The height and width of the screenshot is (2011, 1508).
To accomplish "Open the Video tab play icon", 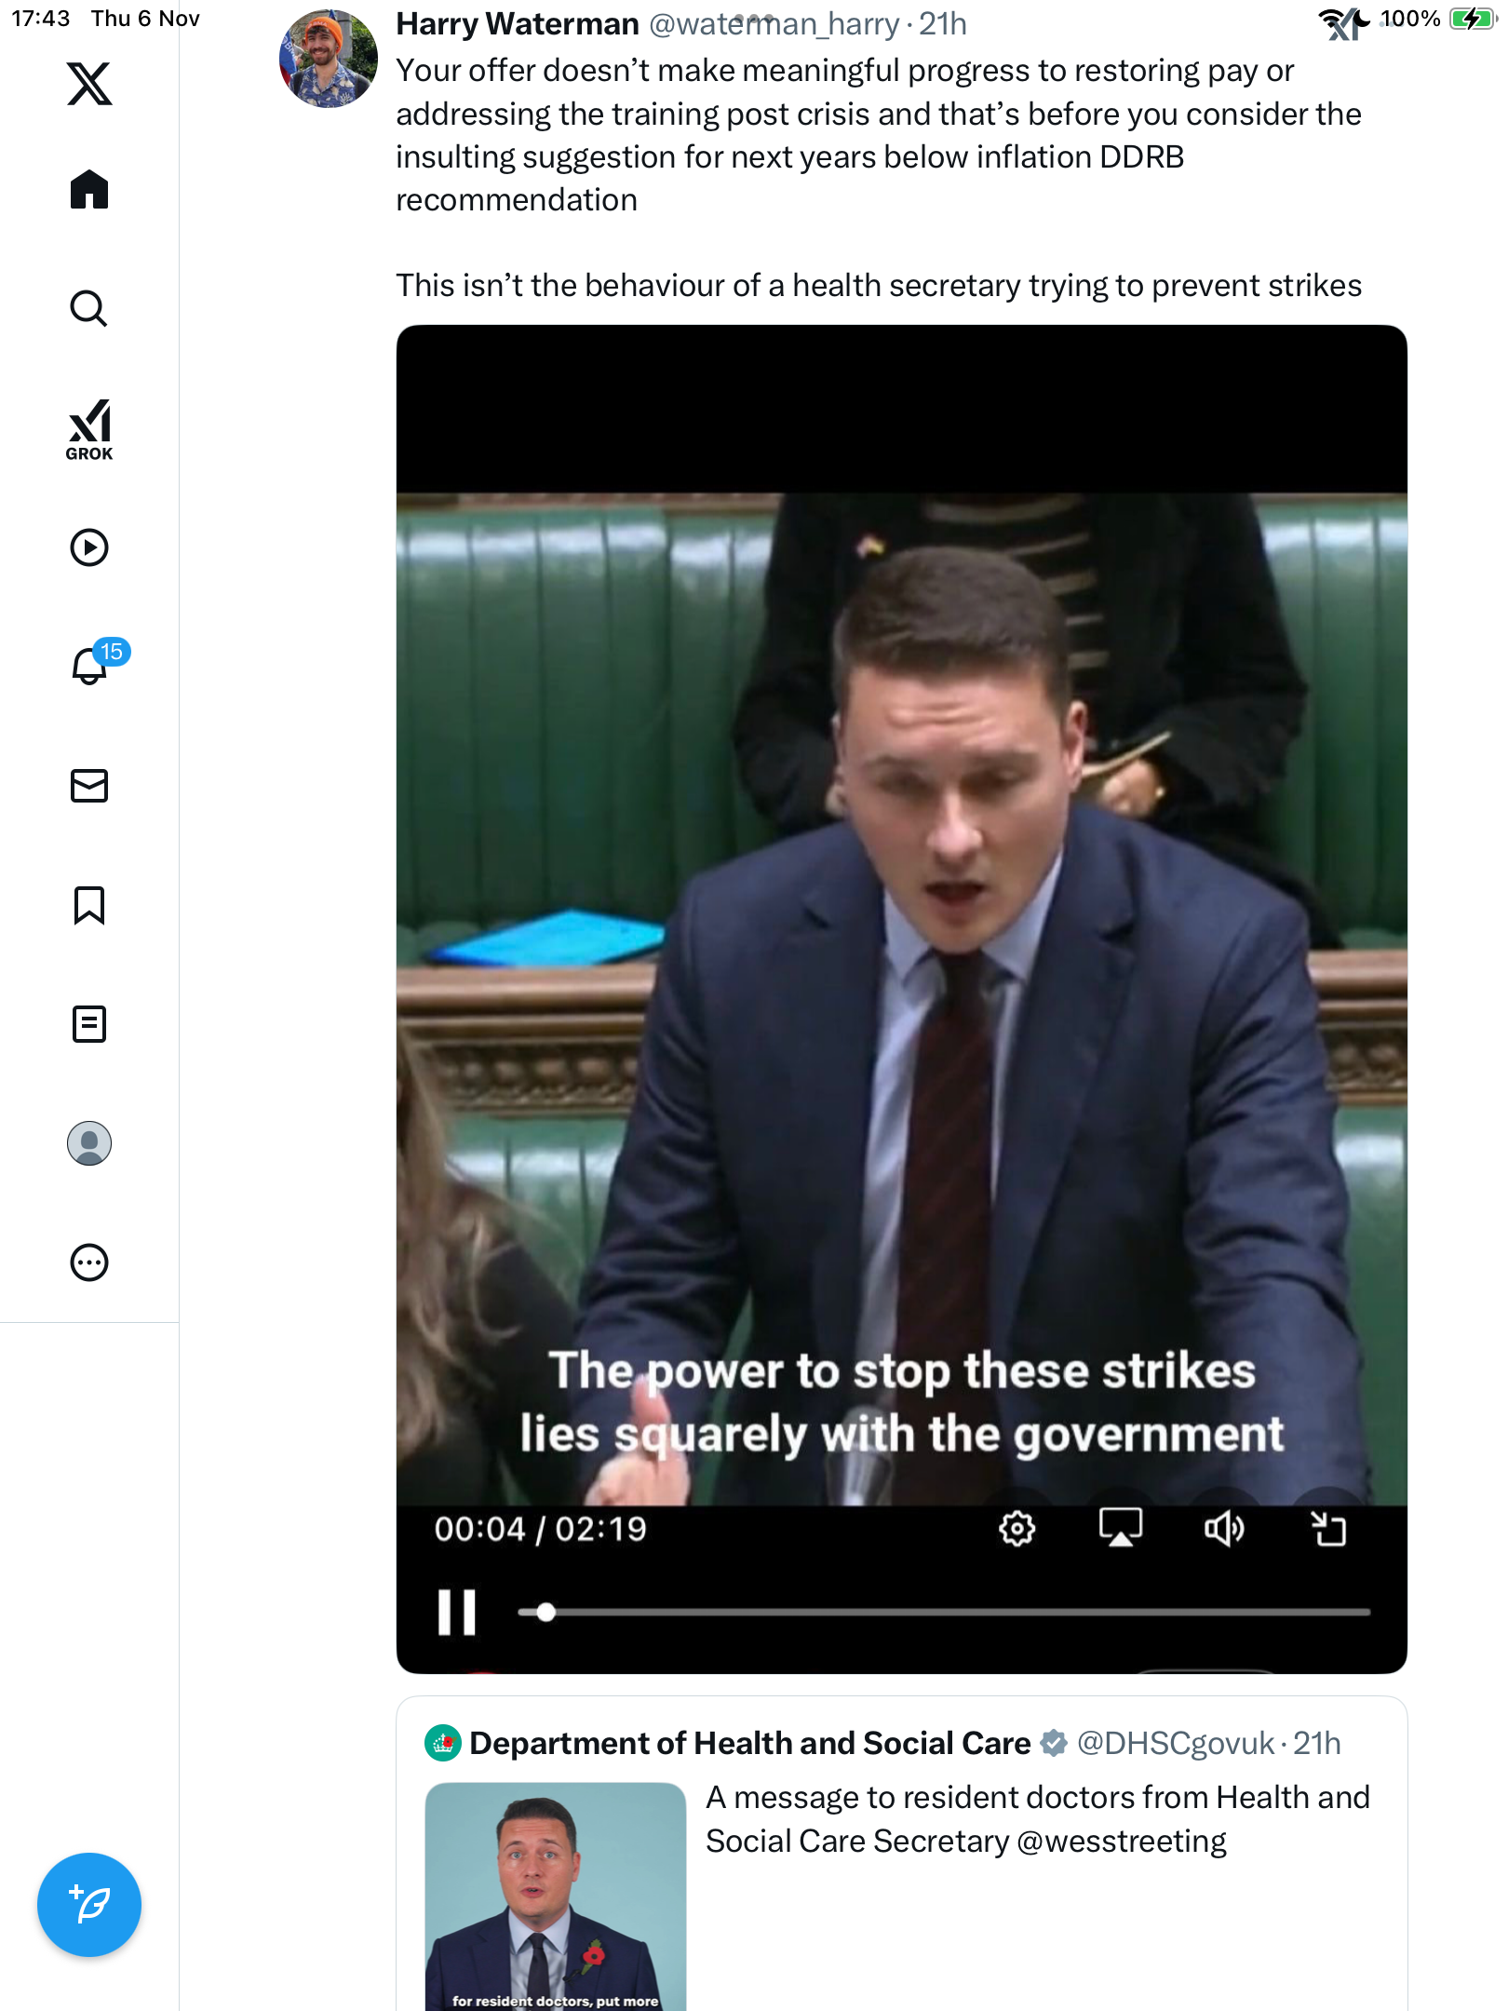I will pyautogui.click(x=89, y=547).
